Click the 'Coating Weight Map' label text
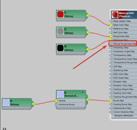This screenshot has height=130, width=137. pos(123,89)
